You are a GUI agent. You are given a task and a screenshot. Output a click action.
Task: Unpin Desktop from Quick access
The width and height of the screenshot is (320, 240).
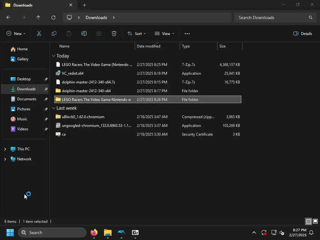tap(46, 79)
